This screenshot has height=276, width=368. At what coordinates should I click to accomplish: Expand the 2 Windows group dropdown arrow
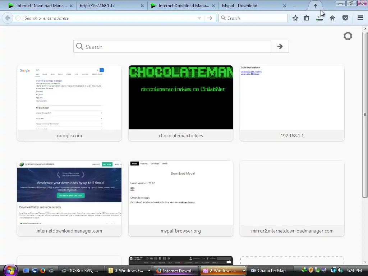pyautogui.click(x=244, y=271)
